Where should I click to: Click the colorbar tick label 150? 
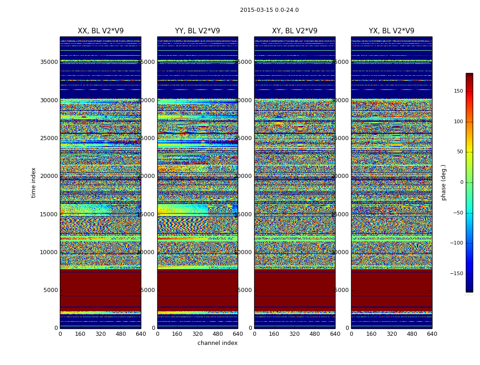[458, 91]
